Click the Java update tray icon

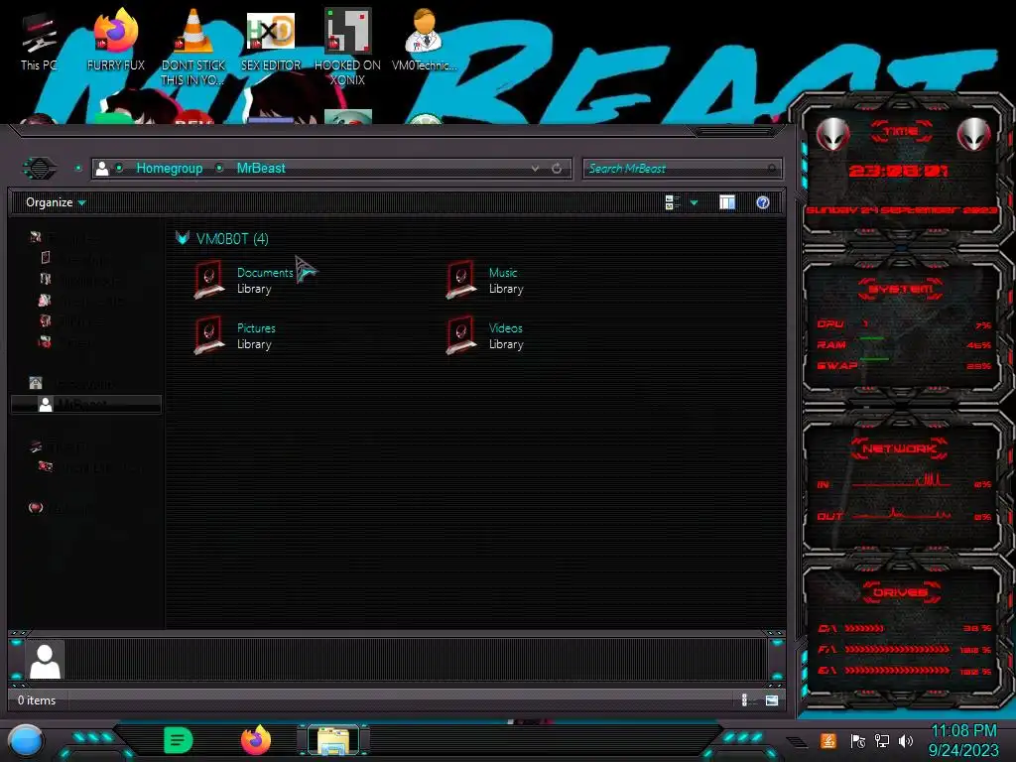(x=828, y=740)
